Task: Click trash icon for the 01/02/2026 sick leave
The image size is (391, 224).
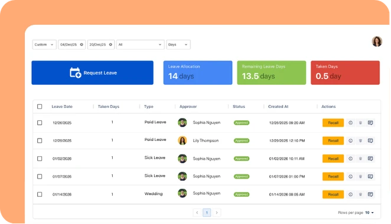Action: click(x=360, y=159)
